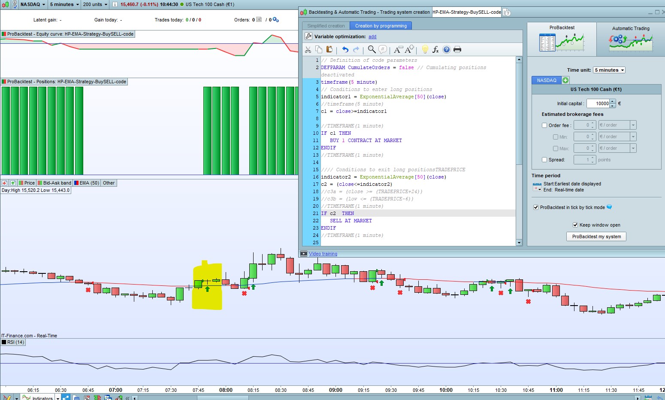Image resolution: width=665 pixels, height=400 pixels.
Task: Enable the Max fee checkbox
Action: [x=556, y=148]
